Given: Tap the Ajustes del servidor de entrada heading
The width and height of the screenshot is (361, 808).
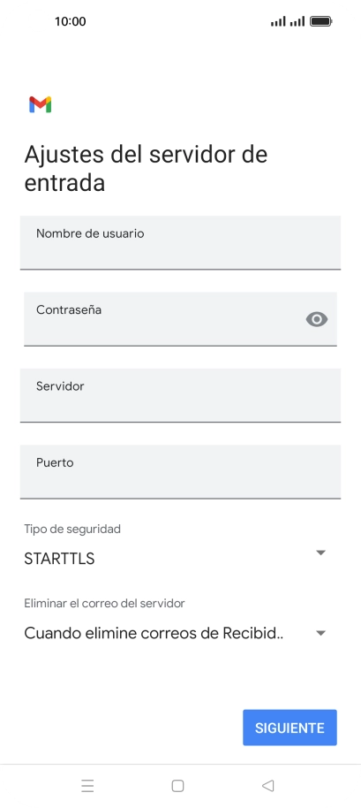Looking at the screenshot, I should coord(146,169).
